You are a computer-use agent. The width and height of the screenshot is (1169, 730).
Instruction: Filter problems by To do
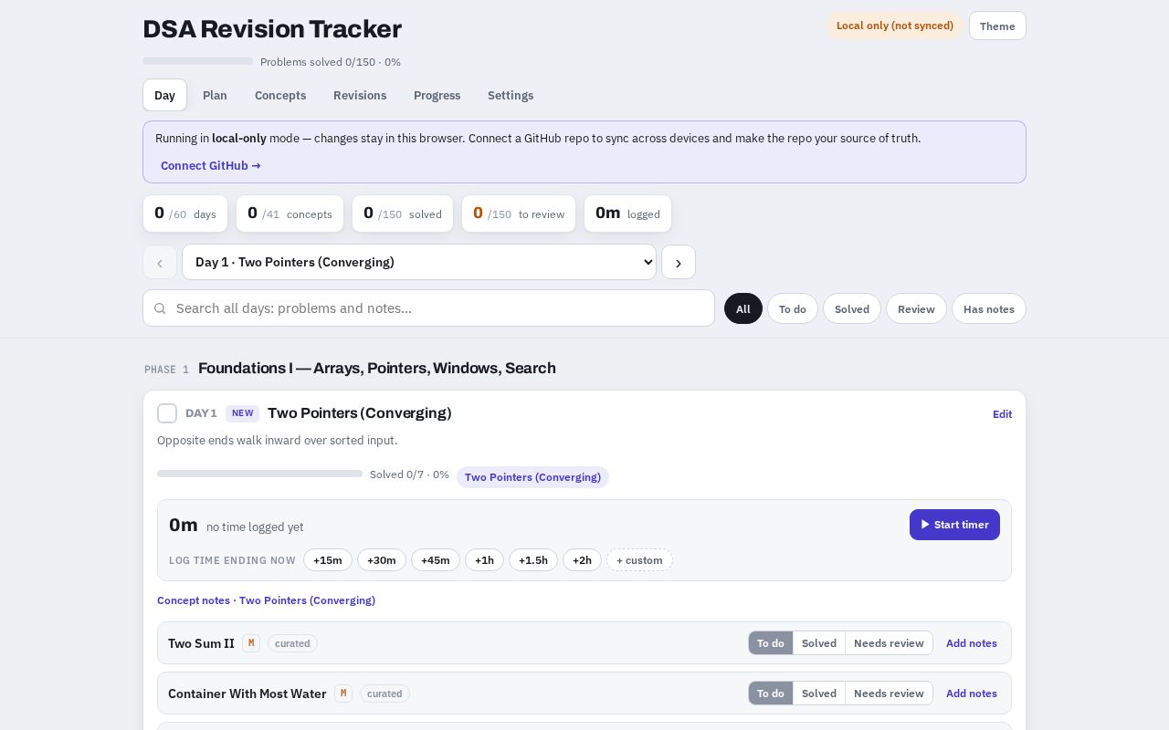click(x=793, y=308)
